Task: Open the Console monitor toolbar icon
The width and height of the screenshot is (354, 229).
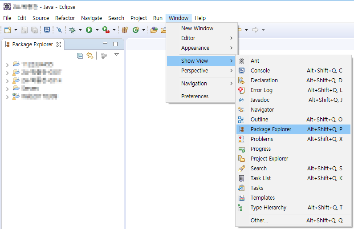Action: pyautogui.click(x=47, y=30)
